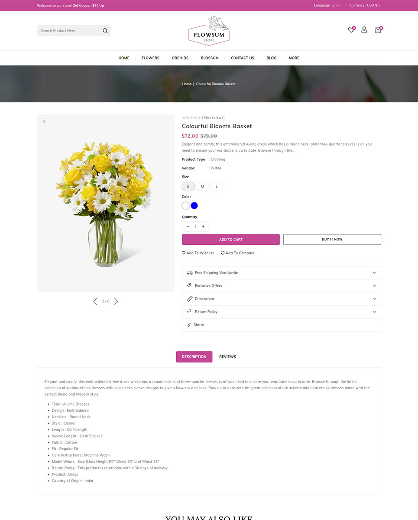Screen dimensions: 418x520
Task: Select size S option
Action: point(188,186)
